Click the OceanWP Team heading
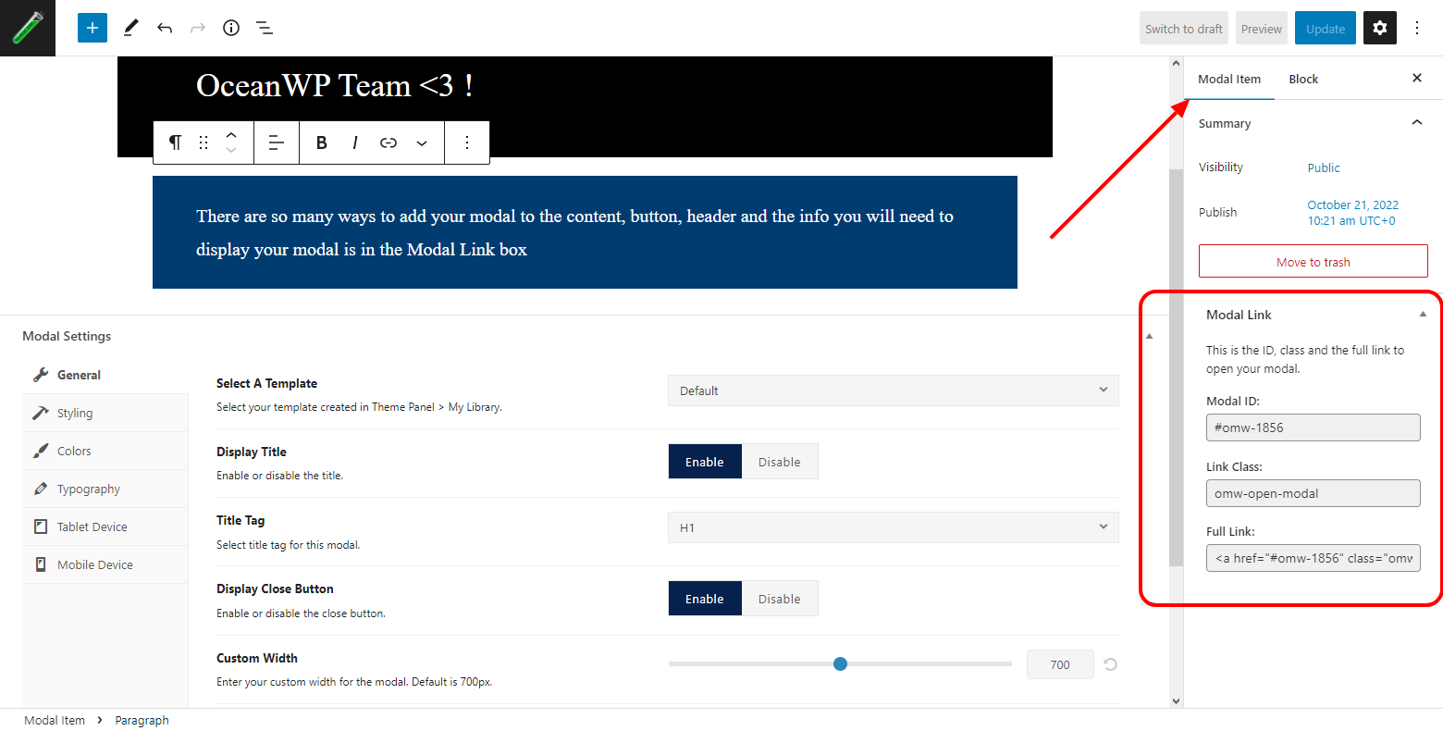The width and height of the screenshot is (1443, 731). point(335,85)
